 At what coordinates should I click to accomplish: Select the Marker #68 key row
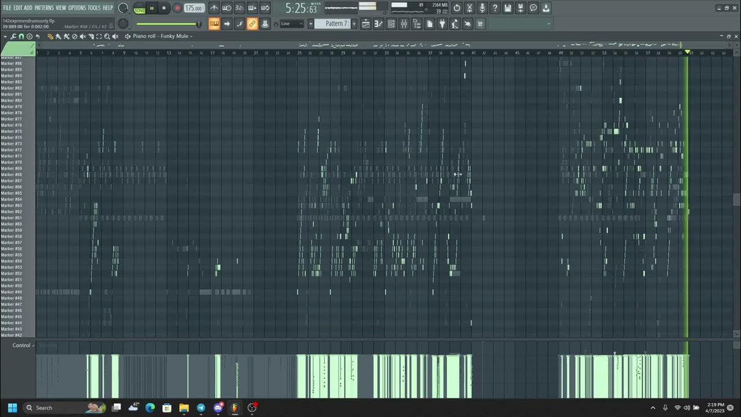(18, 174)
